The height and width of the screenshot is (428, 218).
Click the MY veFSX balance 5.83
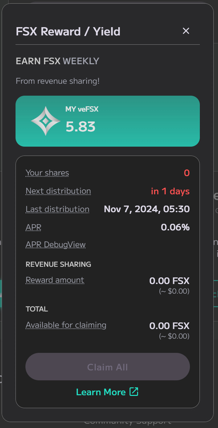point(81,127)
